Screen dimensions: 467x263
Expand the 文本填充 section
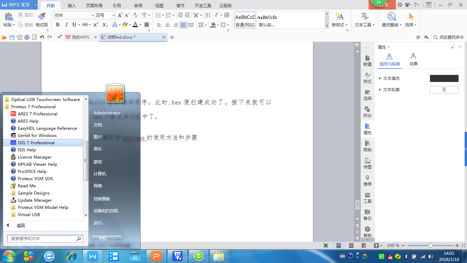389,78
